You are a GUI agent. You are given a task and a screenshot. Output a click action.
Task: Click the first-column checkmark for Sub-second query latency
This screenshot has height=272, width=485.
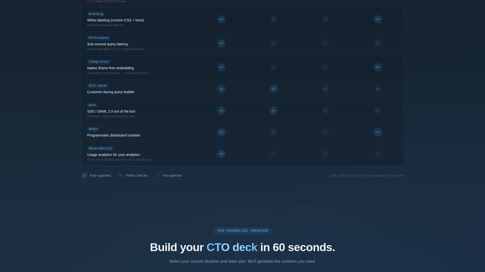[x=221, y=43]
